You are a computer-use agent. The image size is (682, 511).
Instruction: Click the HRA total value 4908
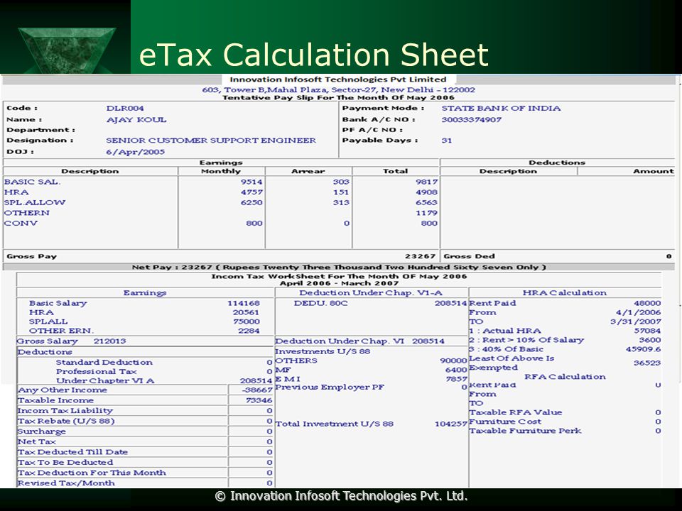coord(426,192)
